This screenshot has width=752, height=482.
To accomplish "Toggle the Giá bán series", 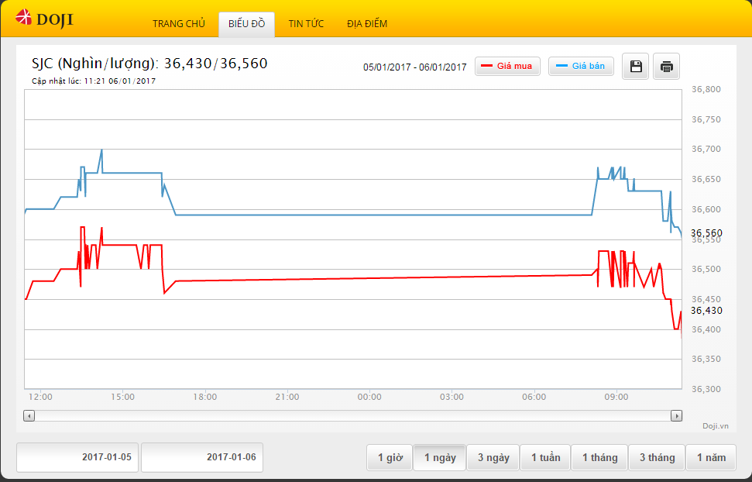I will (581, 66).
